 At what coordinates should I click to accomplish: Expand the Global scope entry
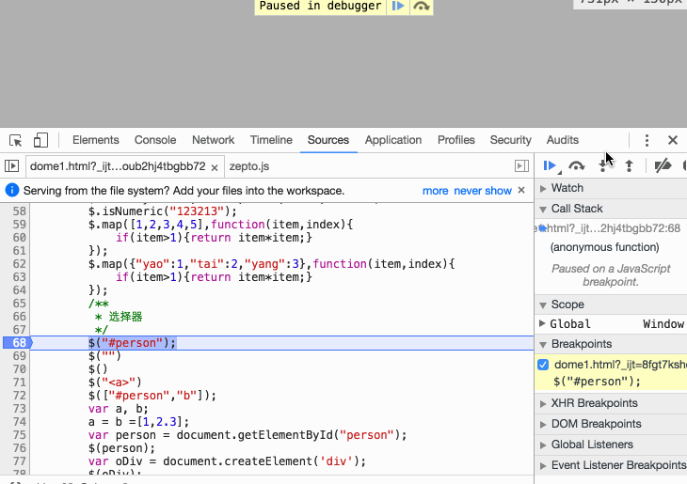point(542,324)
